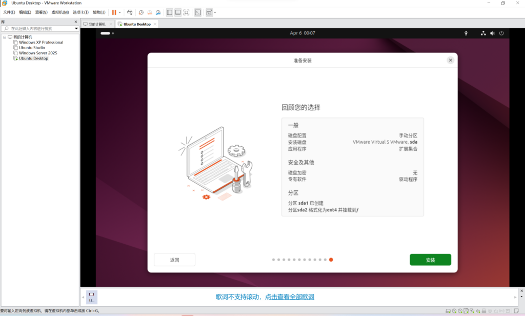
Task: Toggle the library sidebar view
Action: [169, 12]
